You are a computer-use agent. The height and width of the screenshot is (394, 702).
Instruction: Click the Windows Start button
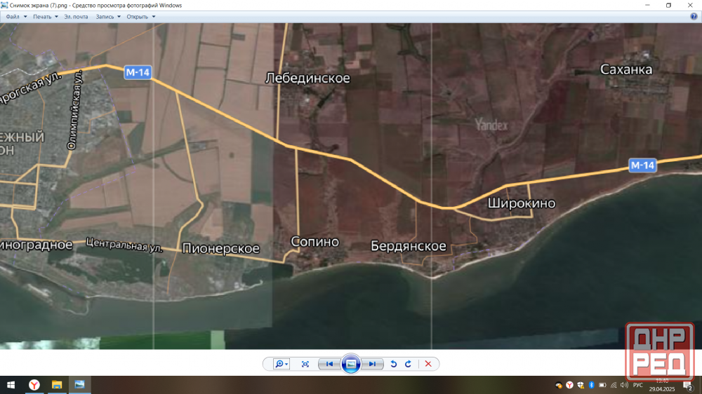click(x=11, y=385)
